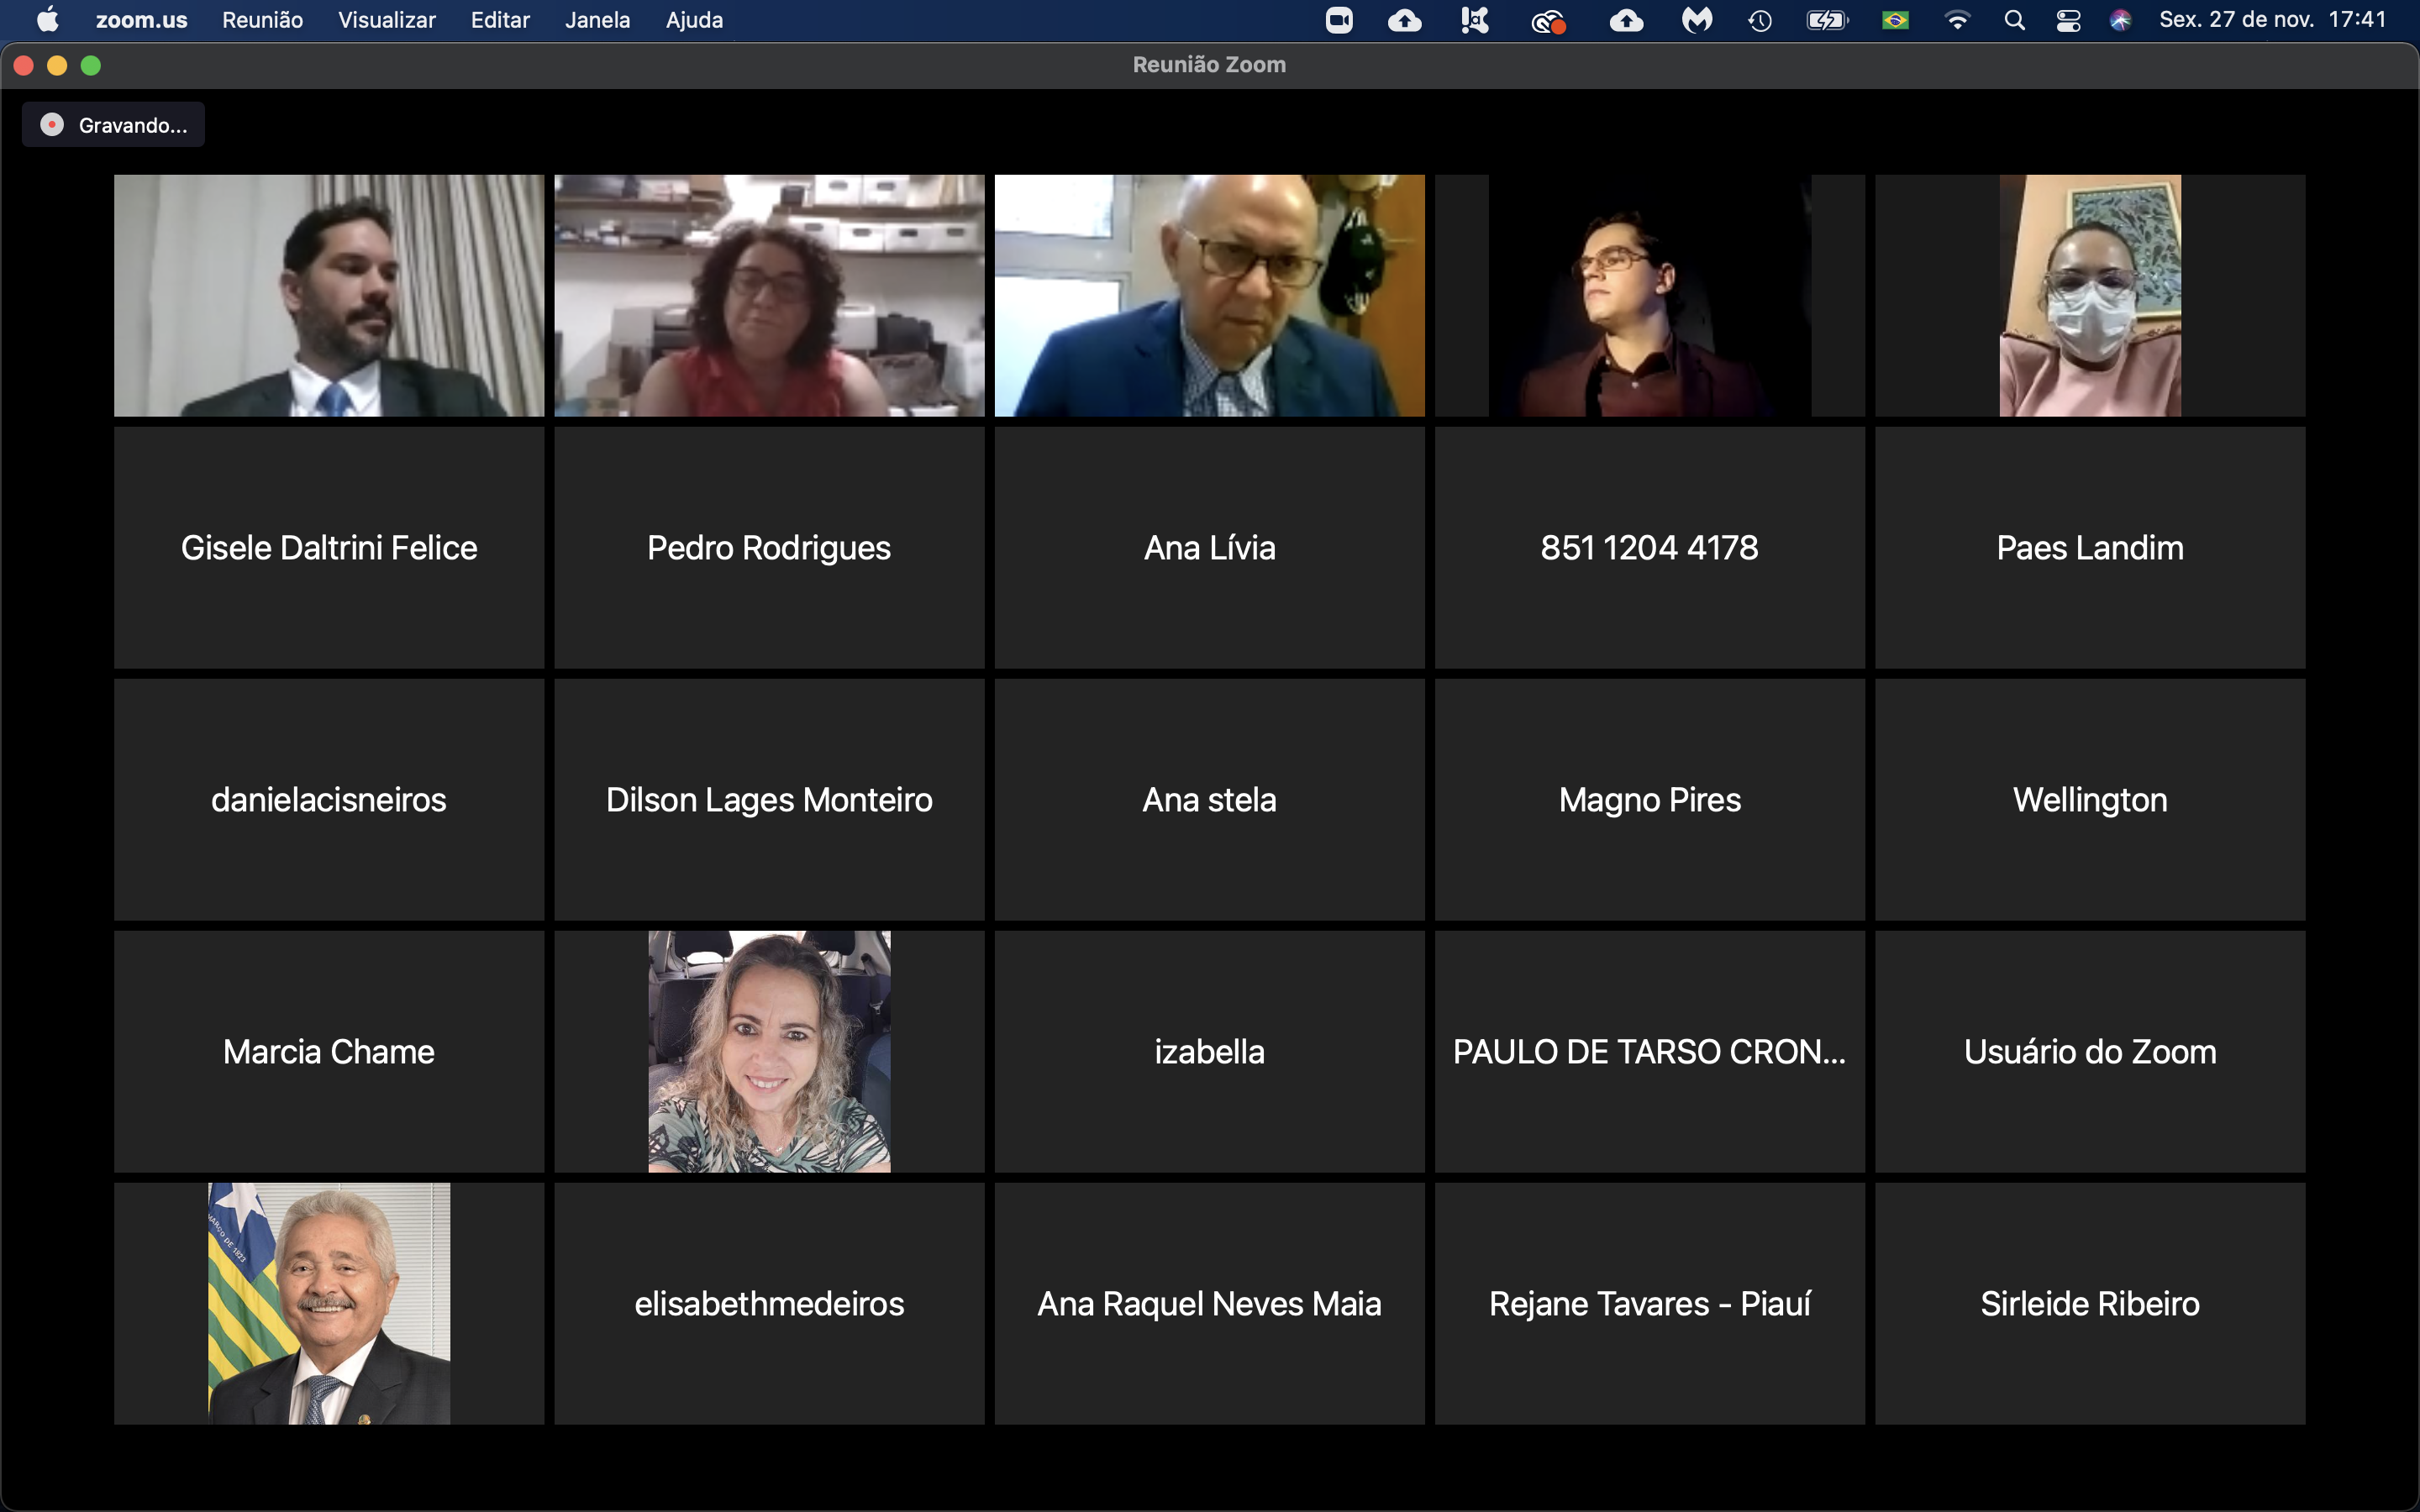Open Time Machine menu bar icon
Screen dimensions: 2420x1512
click(1760, 20)
